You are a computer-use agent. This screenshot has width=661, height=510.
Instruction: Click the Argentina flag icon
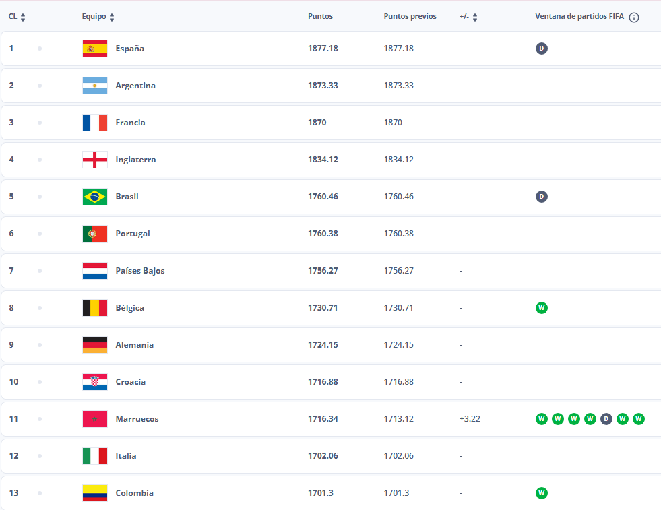coord(94,86)
